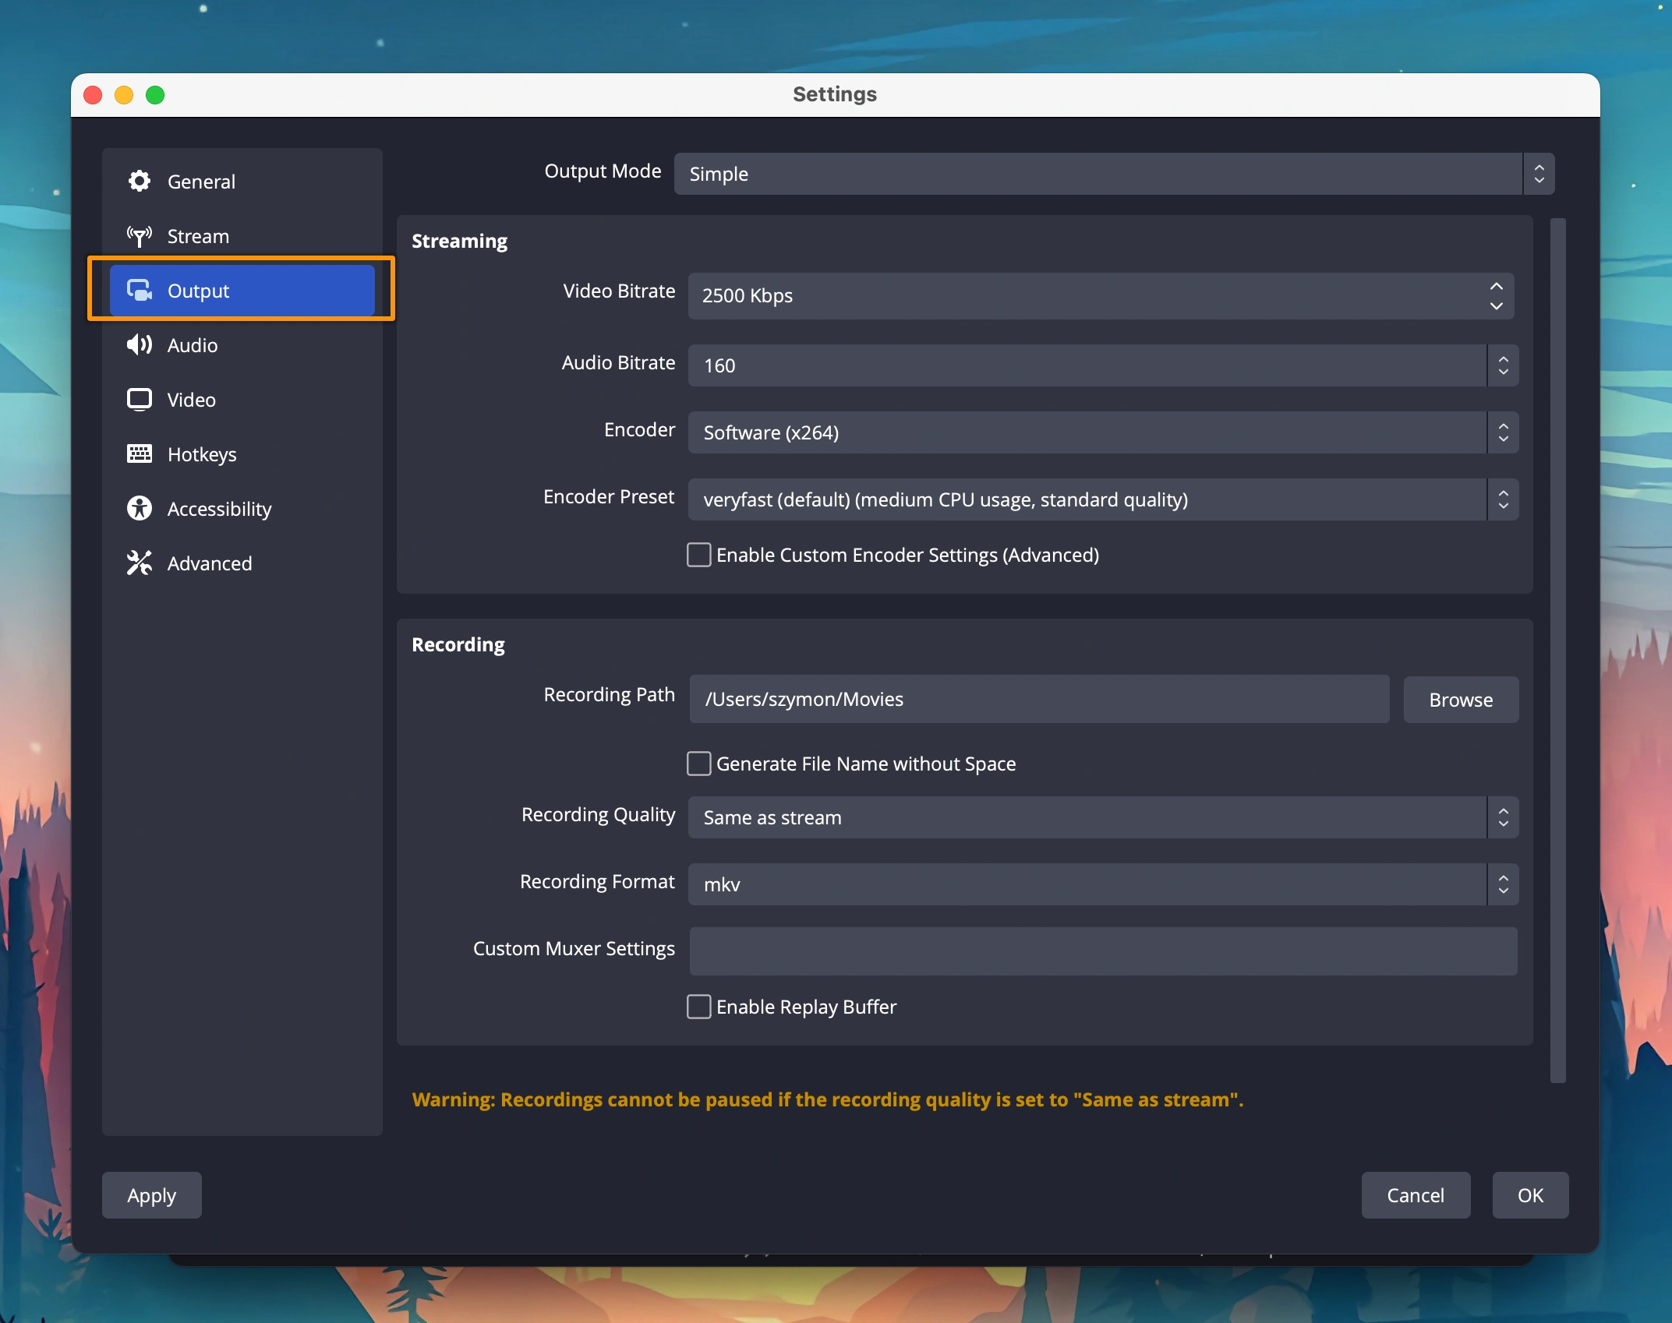The image size is (1672, 1323).
Task: Click the Accessibility person icon
Action: point(140,509)
